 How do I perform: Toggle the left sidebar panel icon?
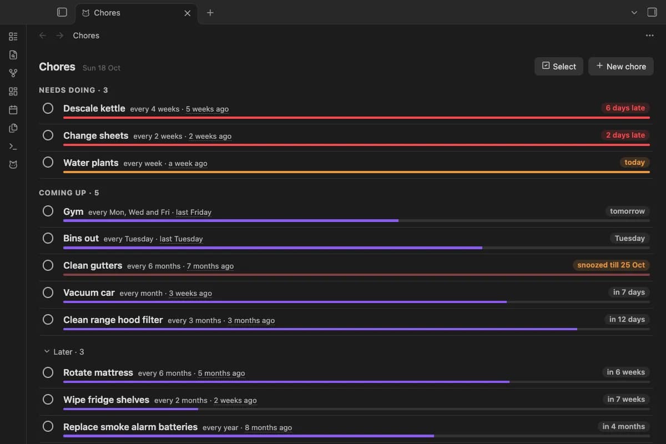point(62,12)
